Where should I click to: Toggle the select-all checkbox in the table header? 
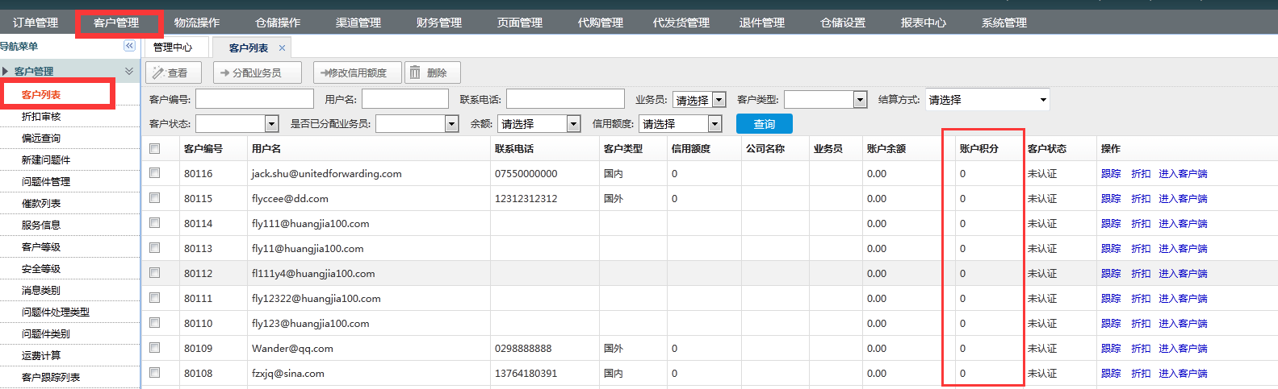point(155,148)
